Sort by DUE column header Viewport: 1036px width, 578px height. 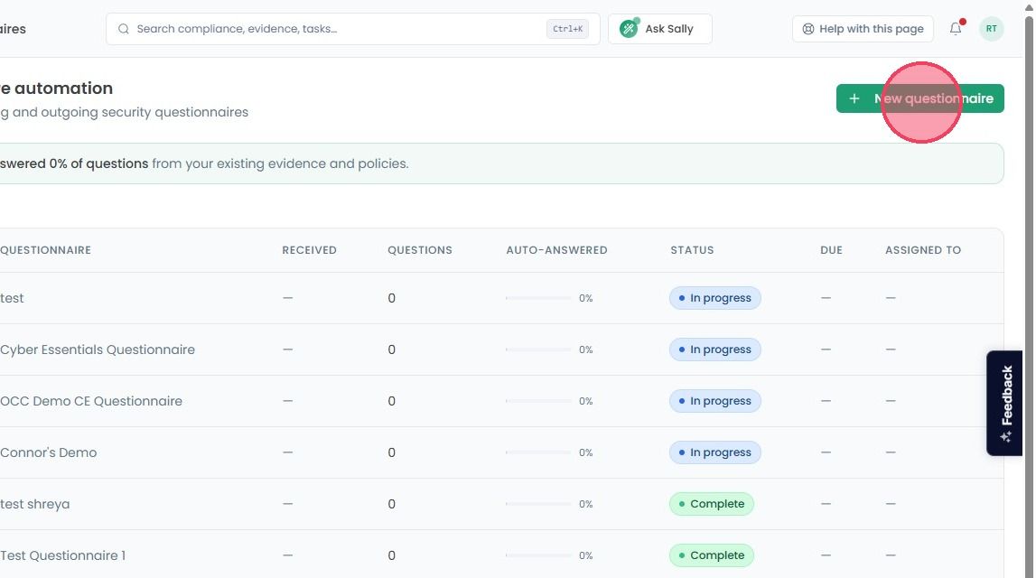click(831, 250)
